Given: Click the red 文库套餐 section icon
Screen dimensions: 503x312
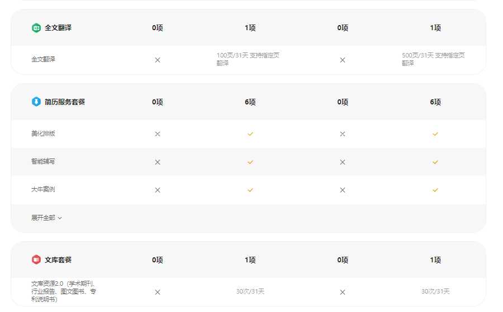Looking at the screenshot, I should pos(36,260).
